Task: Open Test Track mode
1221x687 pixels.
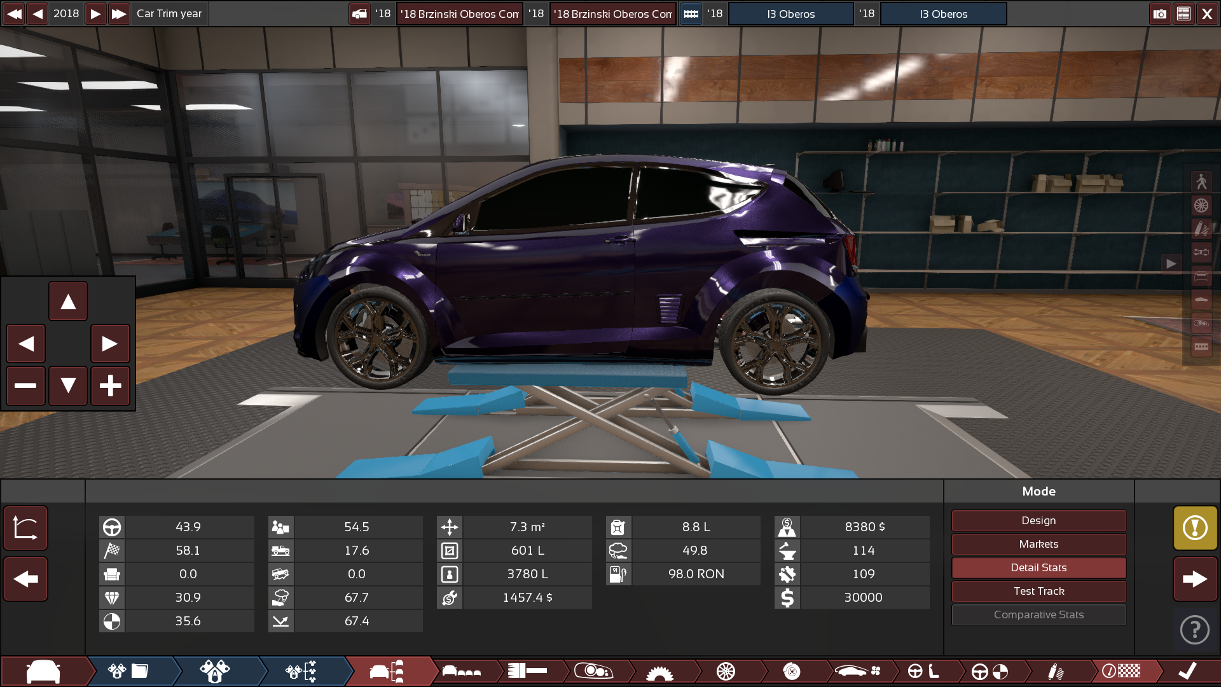Action: pyautogui.click(x=1039, y=591)
